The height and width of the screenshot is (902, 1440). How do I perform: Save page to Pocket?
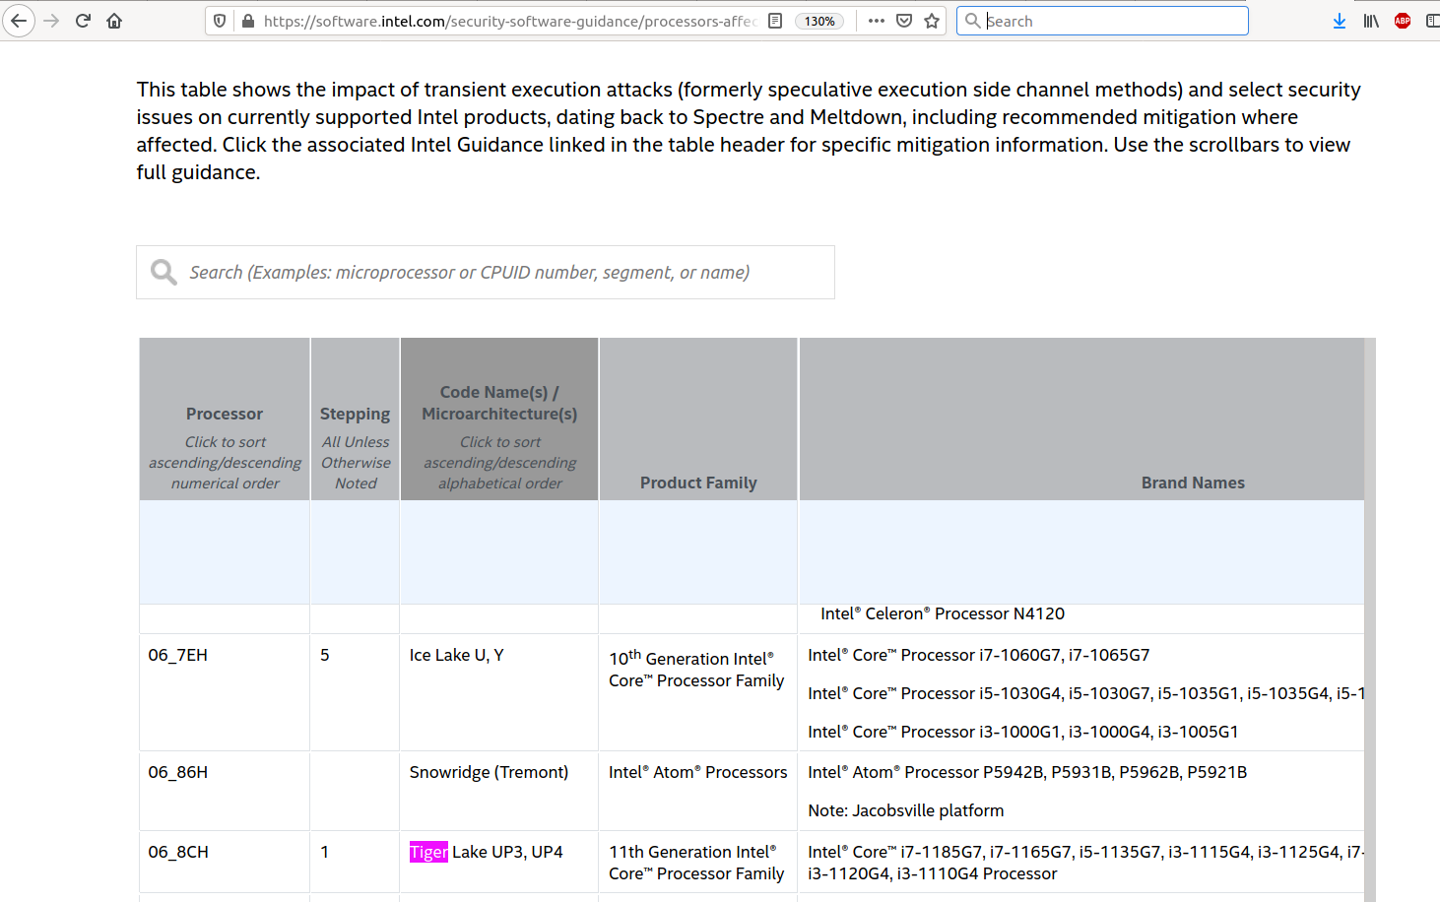(904, 21)
